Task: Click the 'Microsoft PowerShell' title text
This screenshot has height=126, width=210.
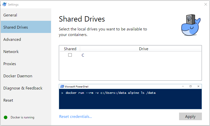Action: click(x=77, y=87)
